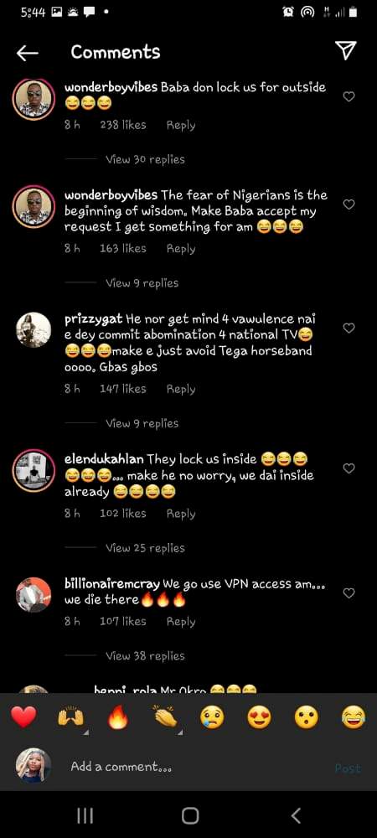This screenshot has width=377, height=838.
Task: Insert the heart-eyes emoji
Action: 259,717
